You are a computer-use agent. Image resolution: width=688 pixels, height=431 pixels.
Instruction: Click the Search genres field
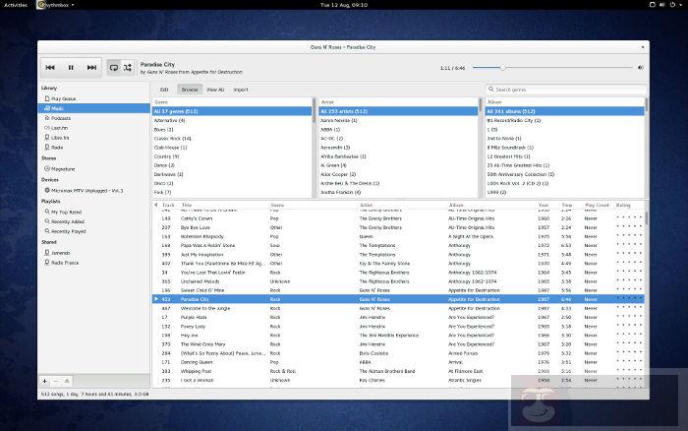coord(566,90)
